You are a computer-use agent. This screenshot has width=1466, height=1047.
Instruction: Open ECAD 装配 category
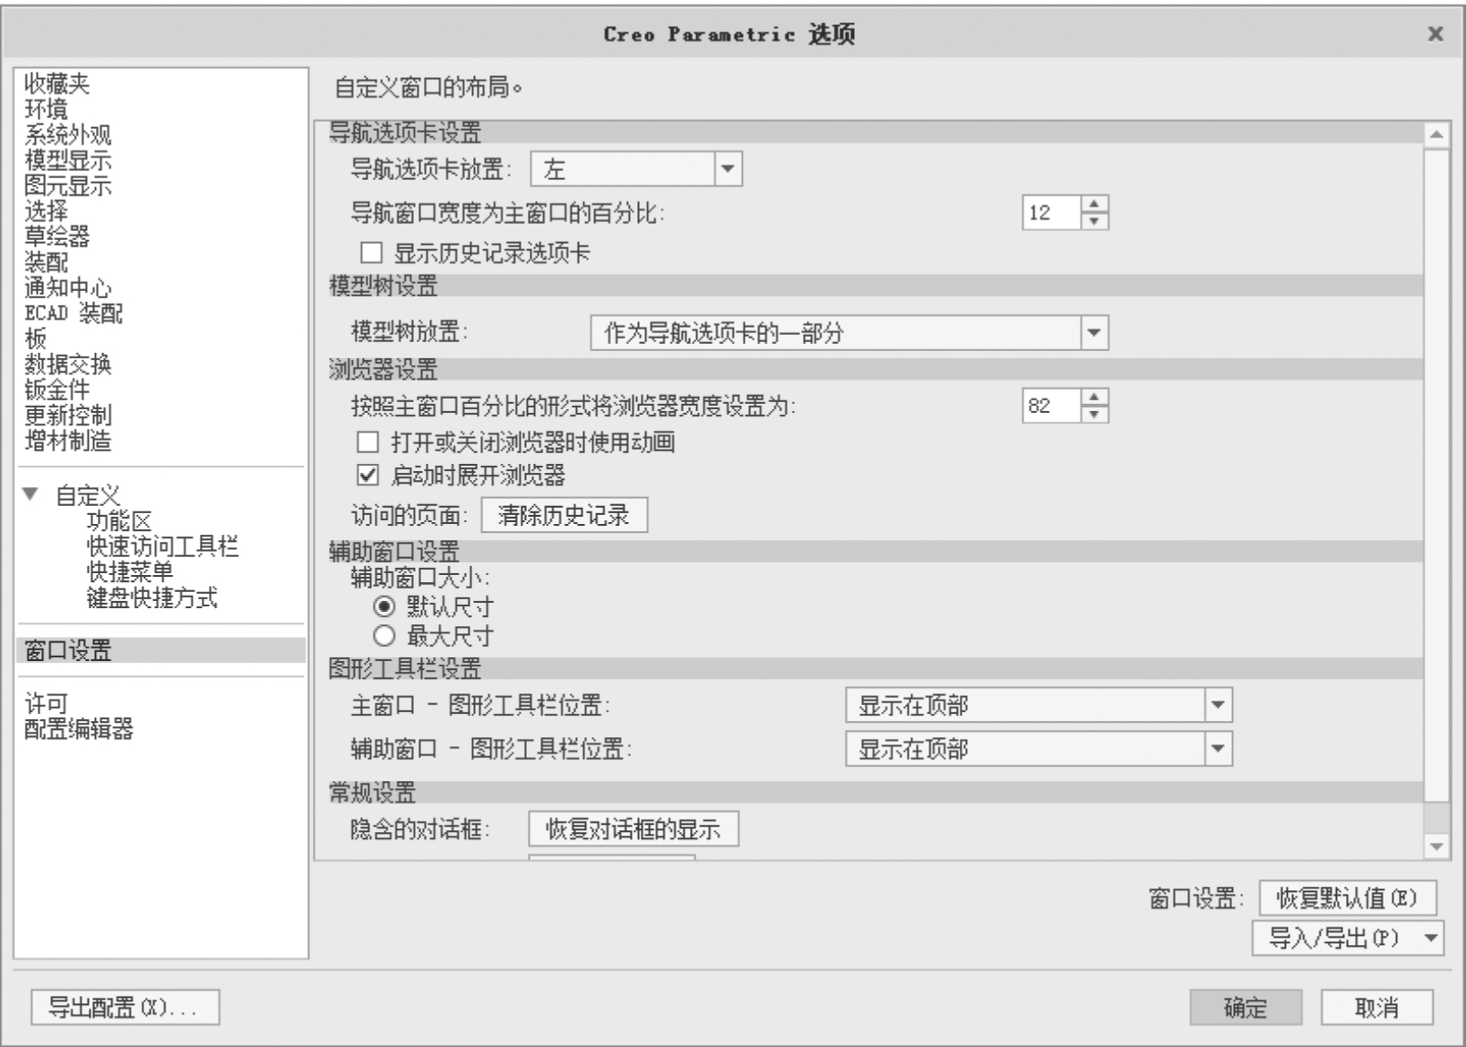pyautogui.click(x=73, y=313)
